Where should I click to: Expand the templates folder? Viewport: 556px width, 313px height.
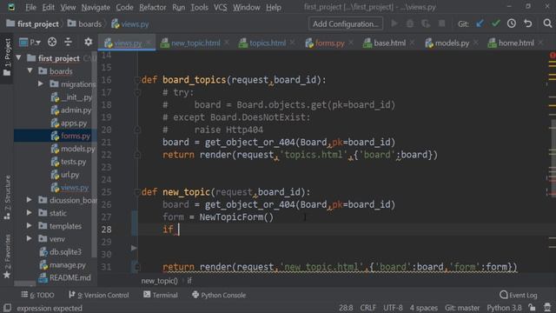[x=29, y=226]
